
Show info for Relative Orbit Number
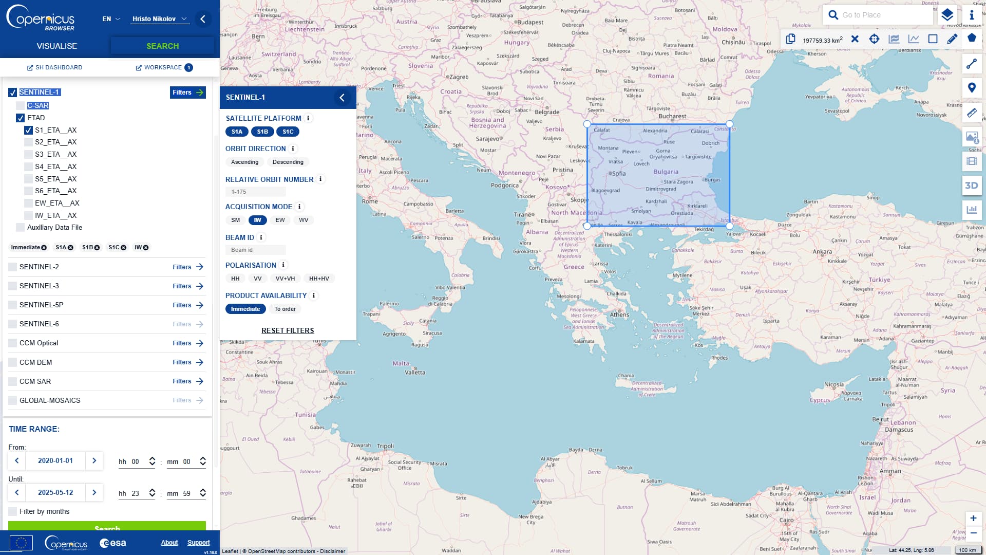pos(320,179)
